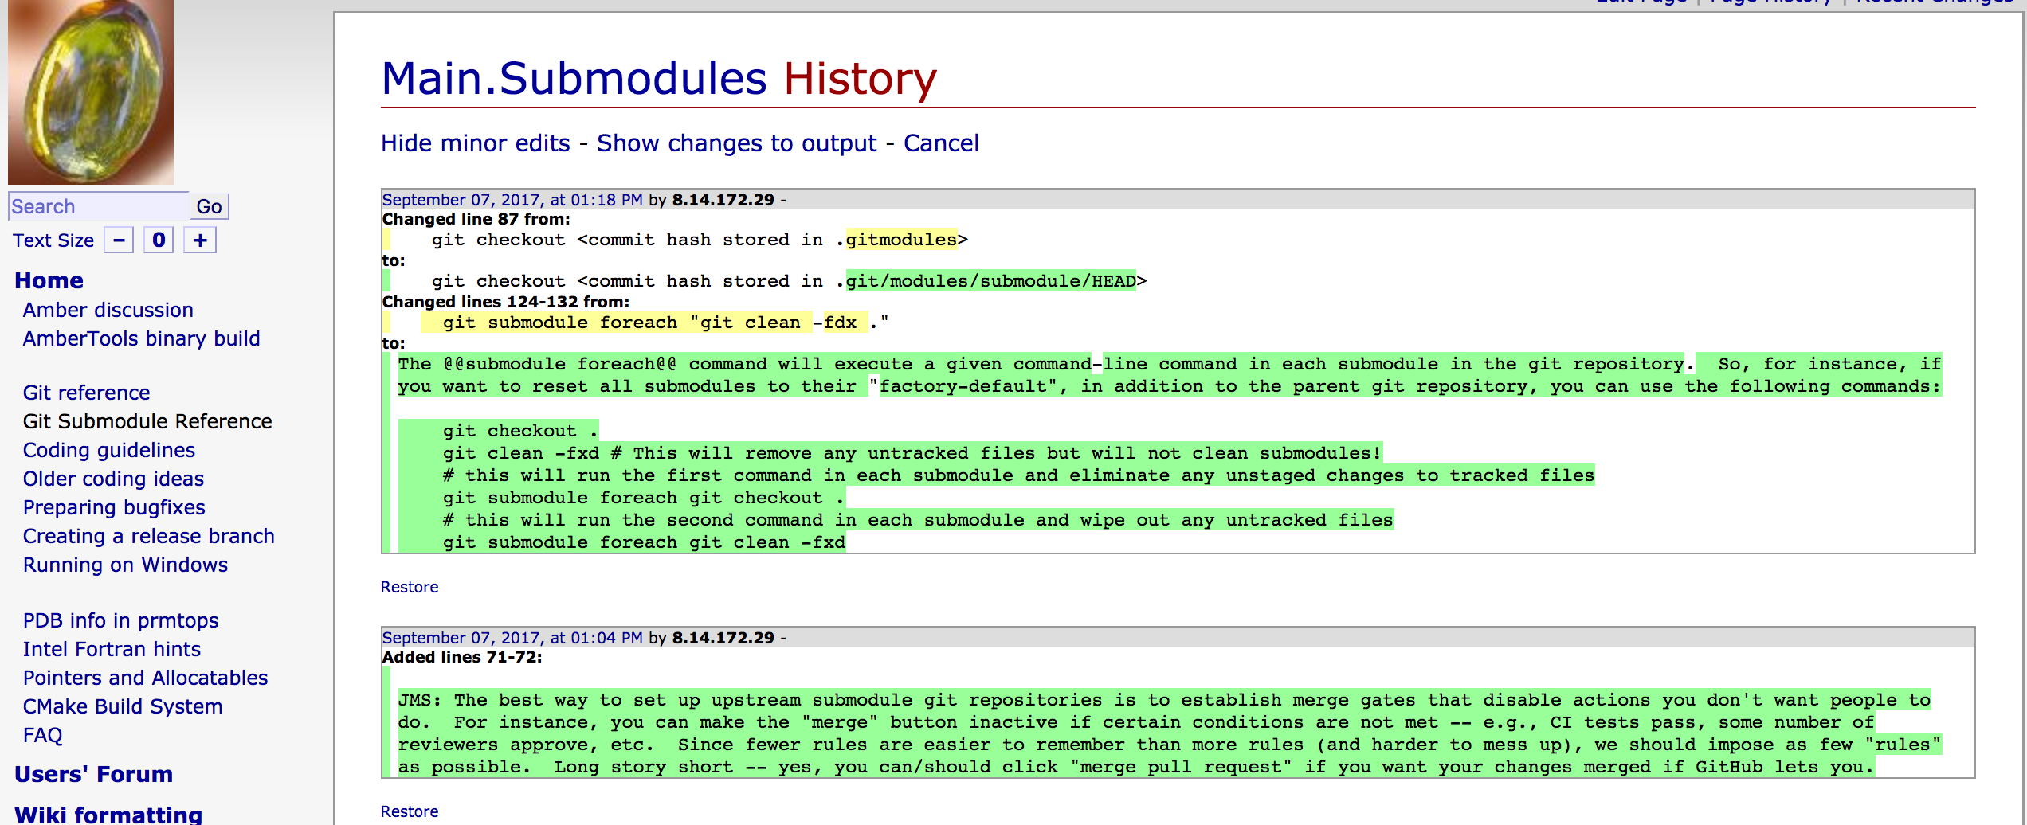The height and width of the screenshot is (825, 2027).
Task: Click into the Search input field
Action: pyautogui.click(x=98, y=207)
